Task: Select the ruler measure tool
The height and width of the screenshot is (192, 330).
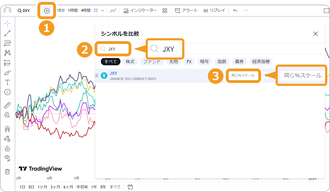Action: [7, 105]
